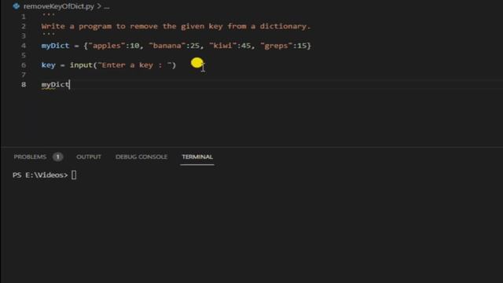Click the problems count badge showing 1
This screenshot has width=503, height=283.
[57, 157]
